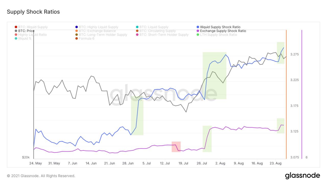Viewport: 327px width, 184px height.
Task: Click the teal BTC: Liquid Supply legend dot
Action: click(x=137, y=27)
